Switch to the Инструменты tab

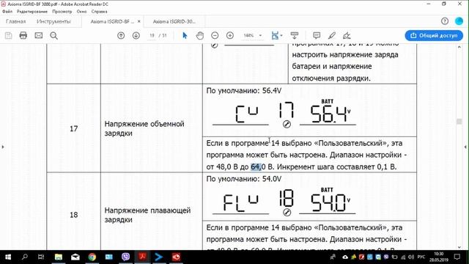pos(53,21)
